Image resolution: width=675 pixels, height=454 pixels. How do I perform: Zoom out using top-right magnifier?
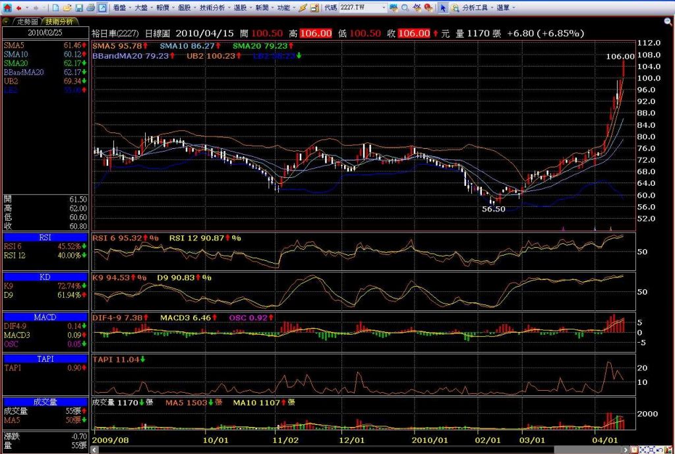click(668, 21)
